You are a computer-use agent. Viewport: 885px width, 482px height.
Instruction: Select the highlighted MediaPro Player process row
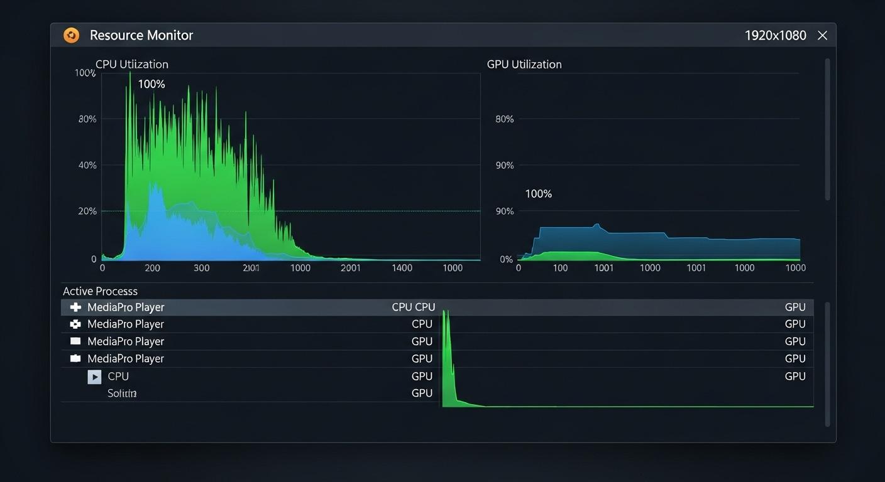[251, 308]
